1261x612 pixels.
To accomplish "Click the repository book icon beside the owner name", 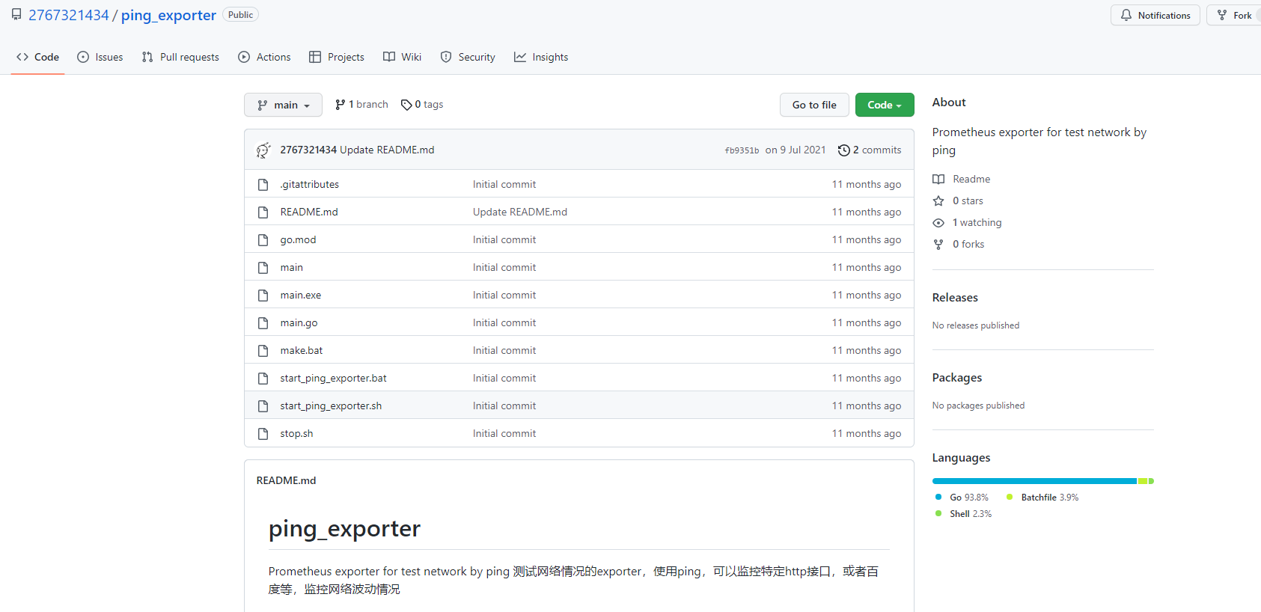I will 16,15.
